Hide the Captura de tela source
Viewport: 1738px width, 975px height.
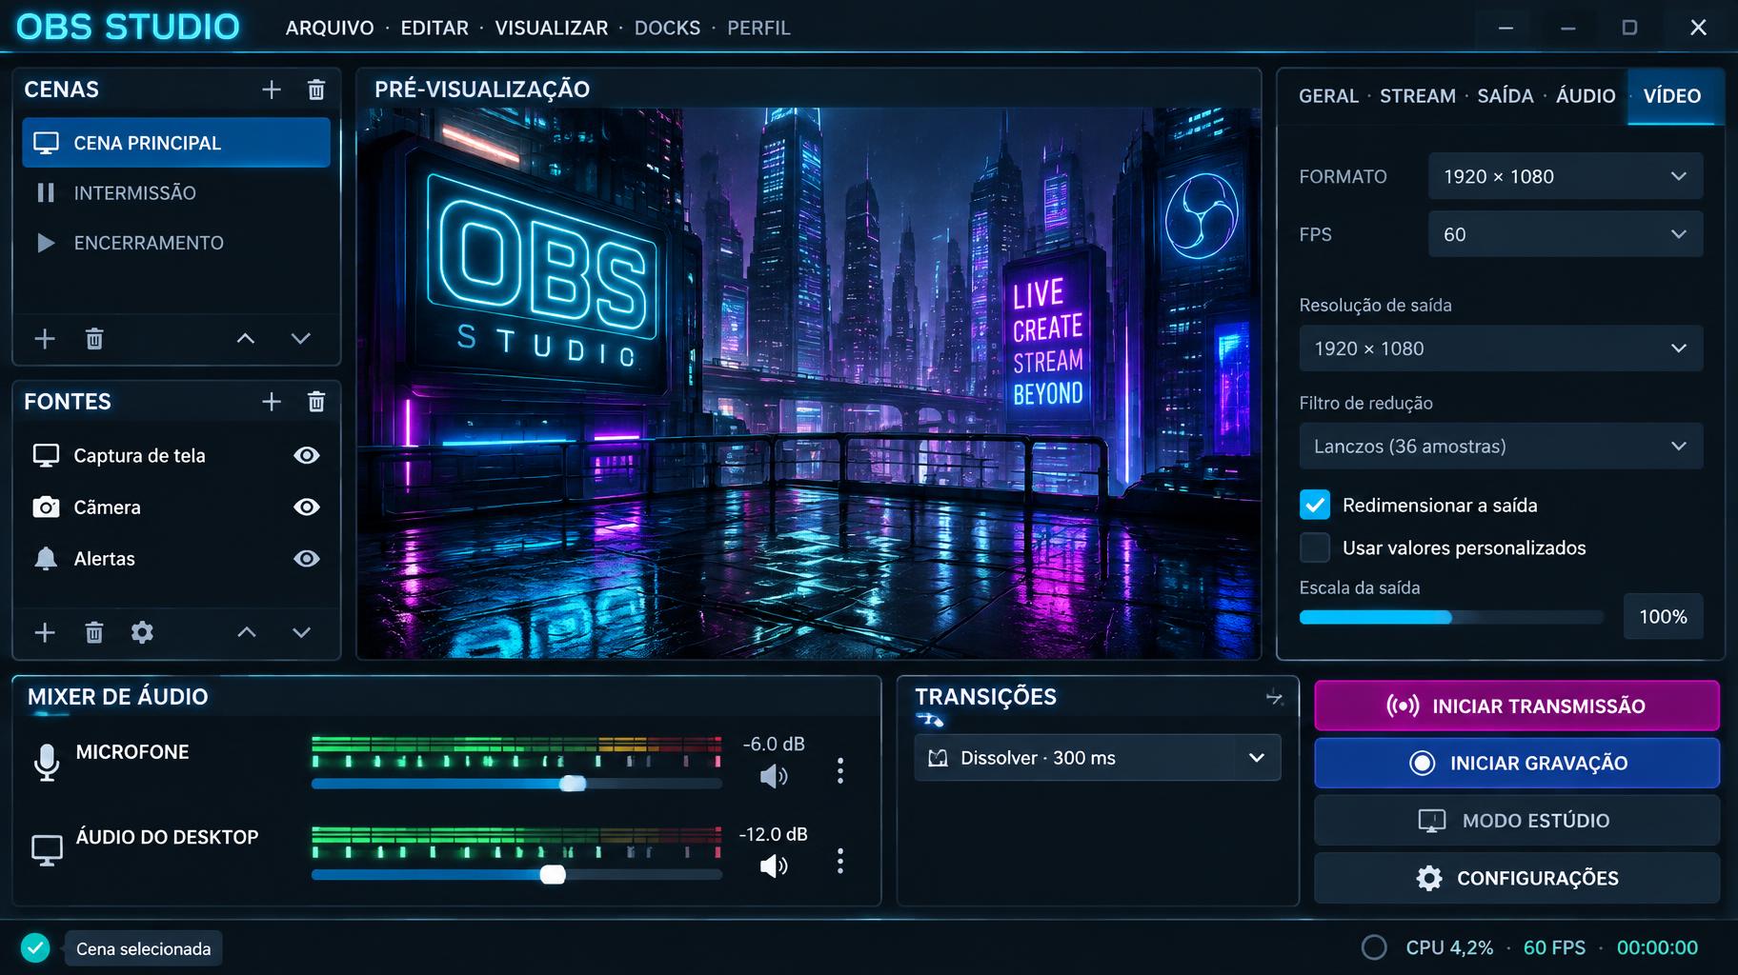point(307,455)
